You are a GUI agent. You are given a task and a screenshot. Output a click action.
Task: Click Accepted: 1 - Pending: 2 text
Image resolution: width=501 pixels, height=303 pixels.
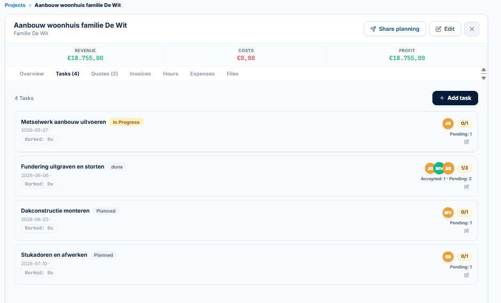point(446,179)
